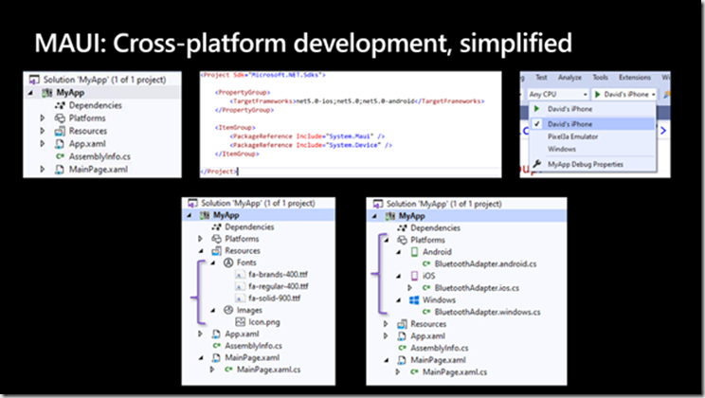Select the Android platform phone icon
705x398 pixels.
[x=414, y=252]
